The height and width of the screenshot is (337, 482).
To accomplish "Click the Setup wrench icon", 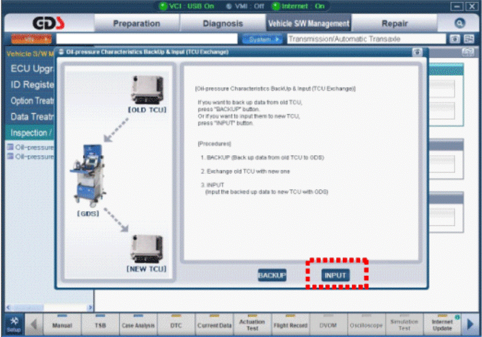I will tap(14, 325).
